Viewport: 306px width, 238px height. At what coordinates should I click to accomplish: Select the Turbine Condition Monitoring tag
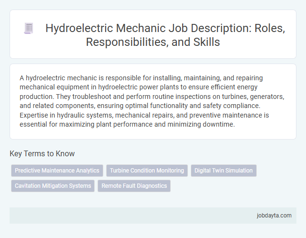147,171
